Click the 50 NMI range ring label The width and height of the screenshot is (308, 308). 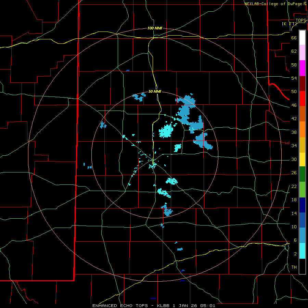pyautogui.click(x=155, y=91)
